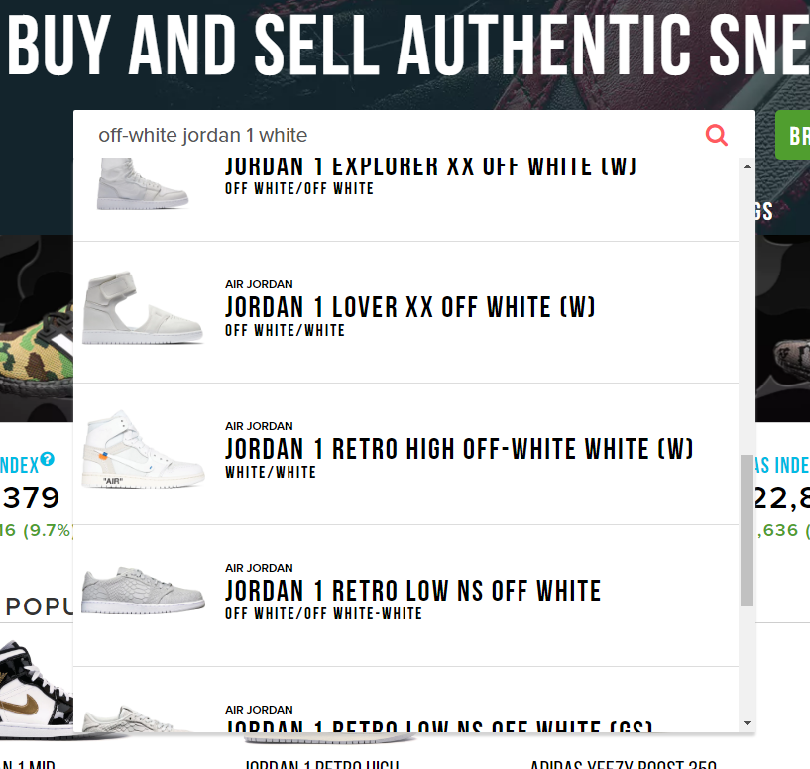Choose Jordan 1 Retro High Off-White White (W)

point(458,449)
